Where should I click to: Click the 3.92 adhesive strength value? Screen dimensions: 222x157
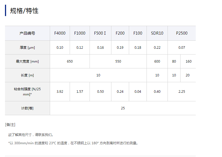[x=60, y=92]
